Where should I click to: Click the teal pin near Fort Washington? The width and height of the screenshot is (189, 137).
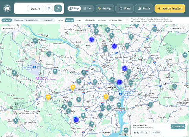126,130
